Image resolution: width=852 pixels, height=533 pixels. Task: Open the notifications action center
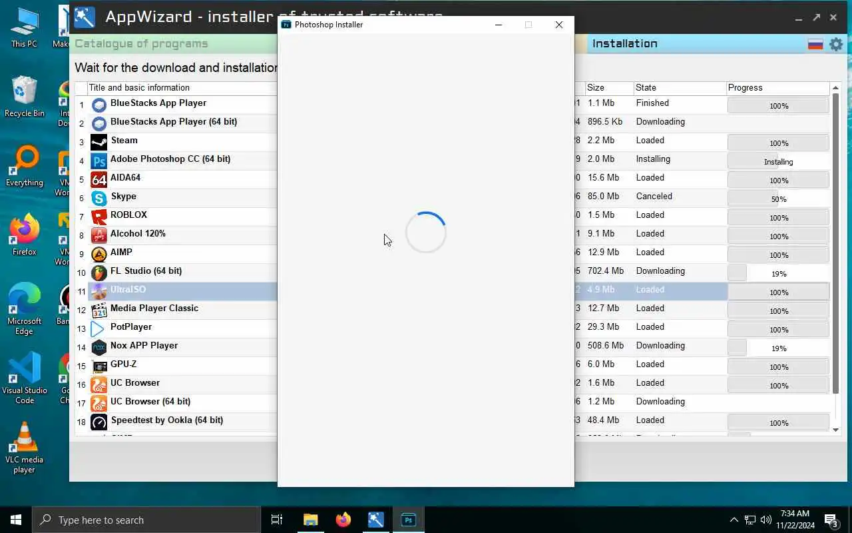tap(831, 520)
